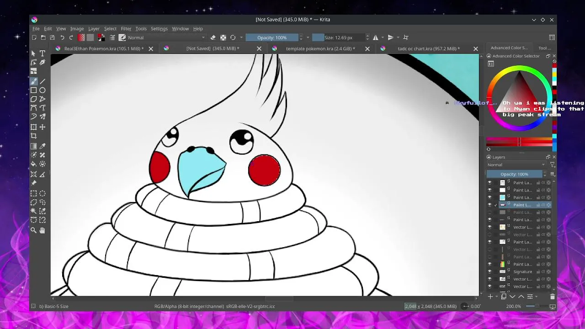Viewport: 585px width, 329px height.
Task: Select the Rectangle shape tool
Action: (x=33, y=90)
